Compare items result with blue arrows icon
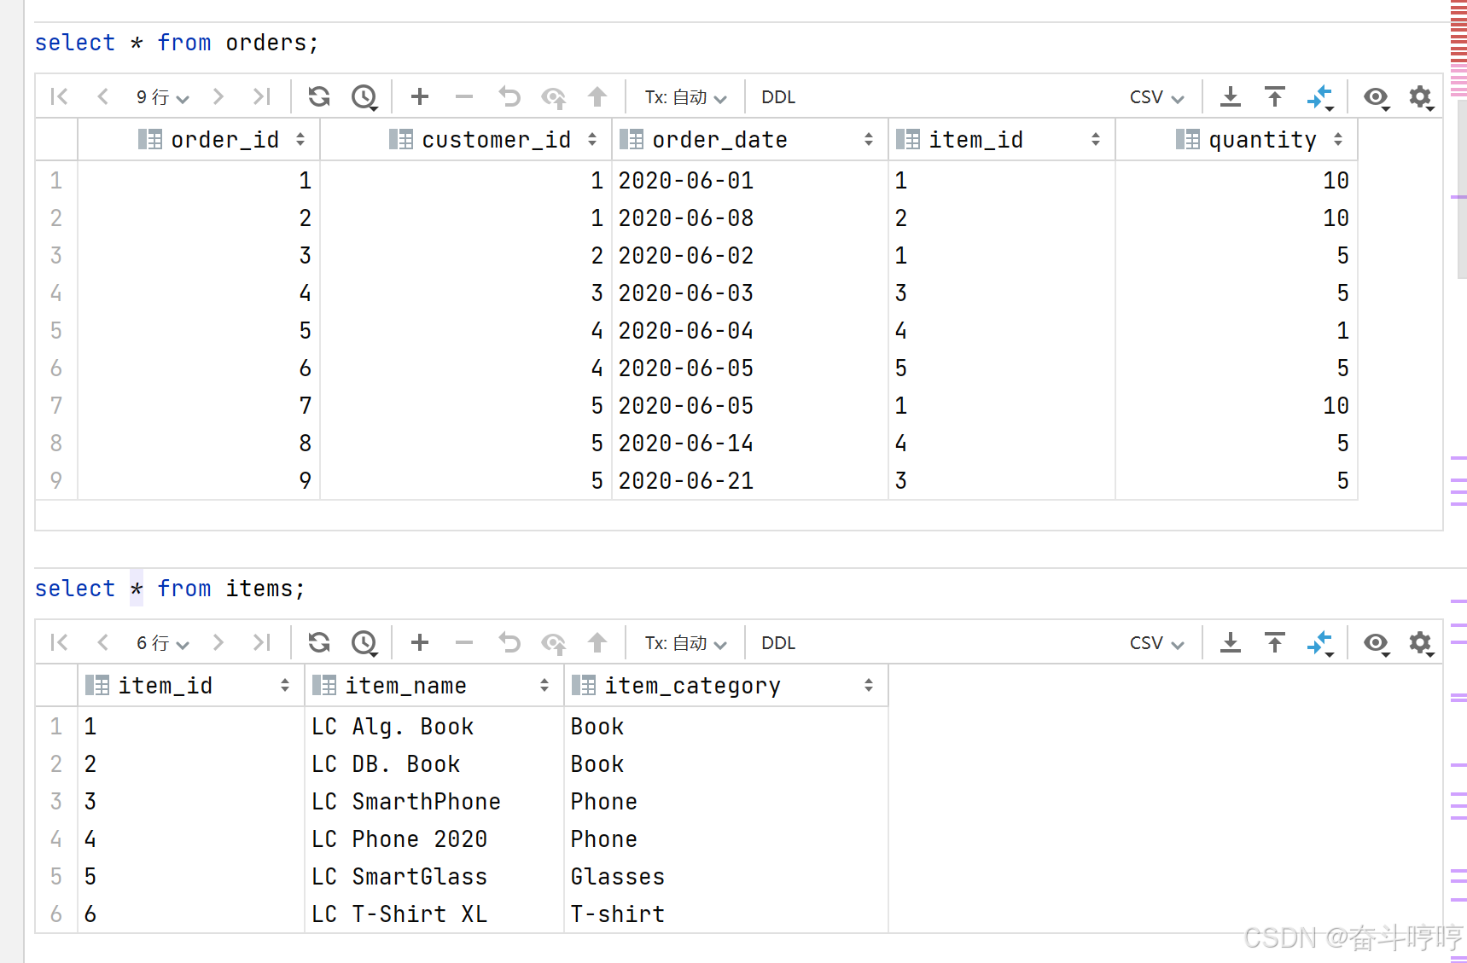 click(x=1320, y=643)
